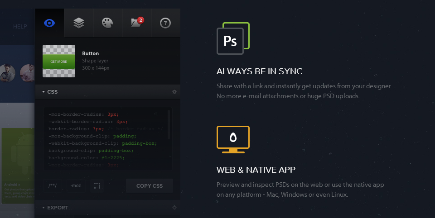Open the folder tab with notification badge
Viewport: 435px width, 218px height.
point(136,23)
